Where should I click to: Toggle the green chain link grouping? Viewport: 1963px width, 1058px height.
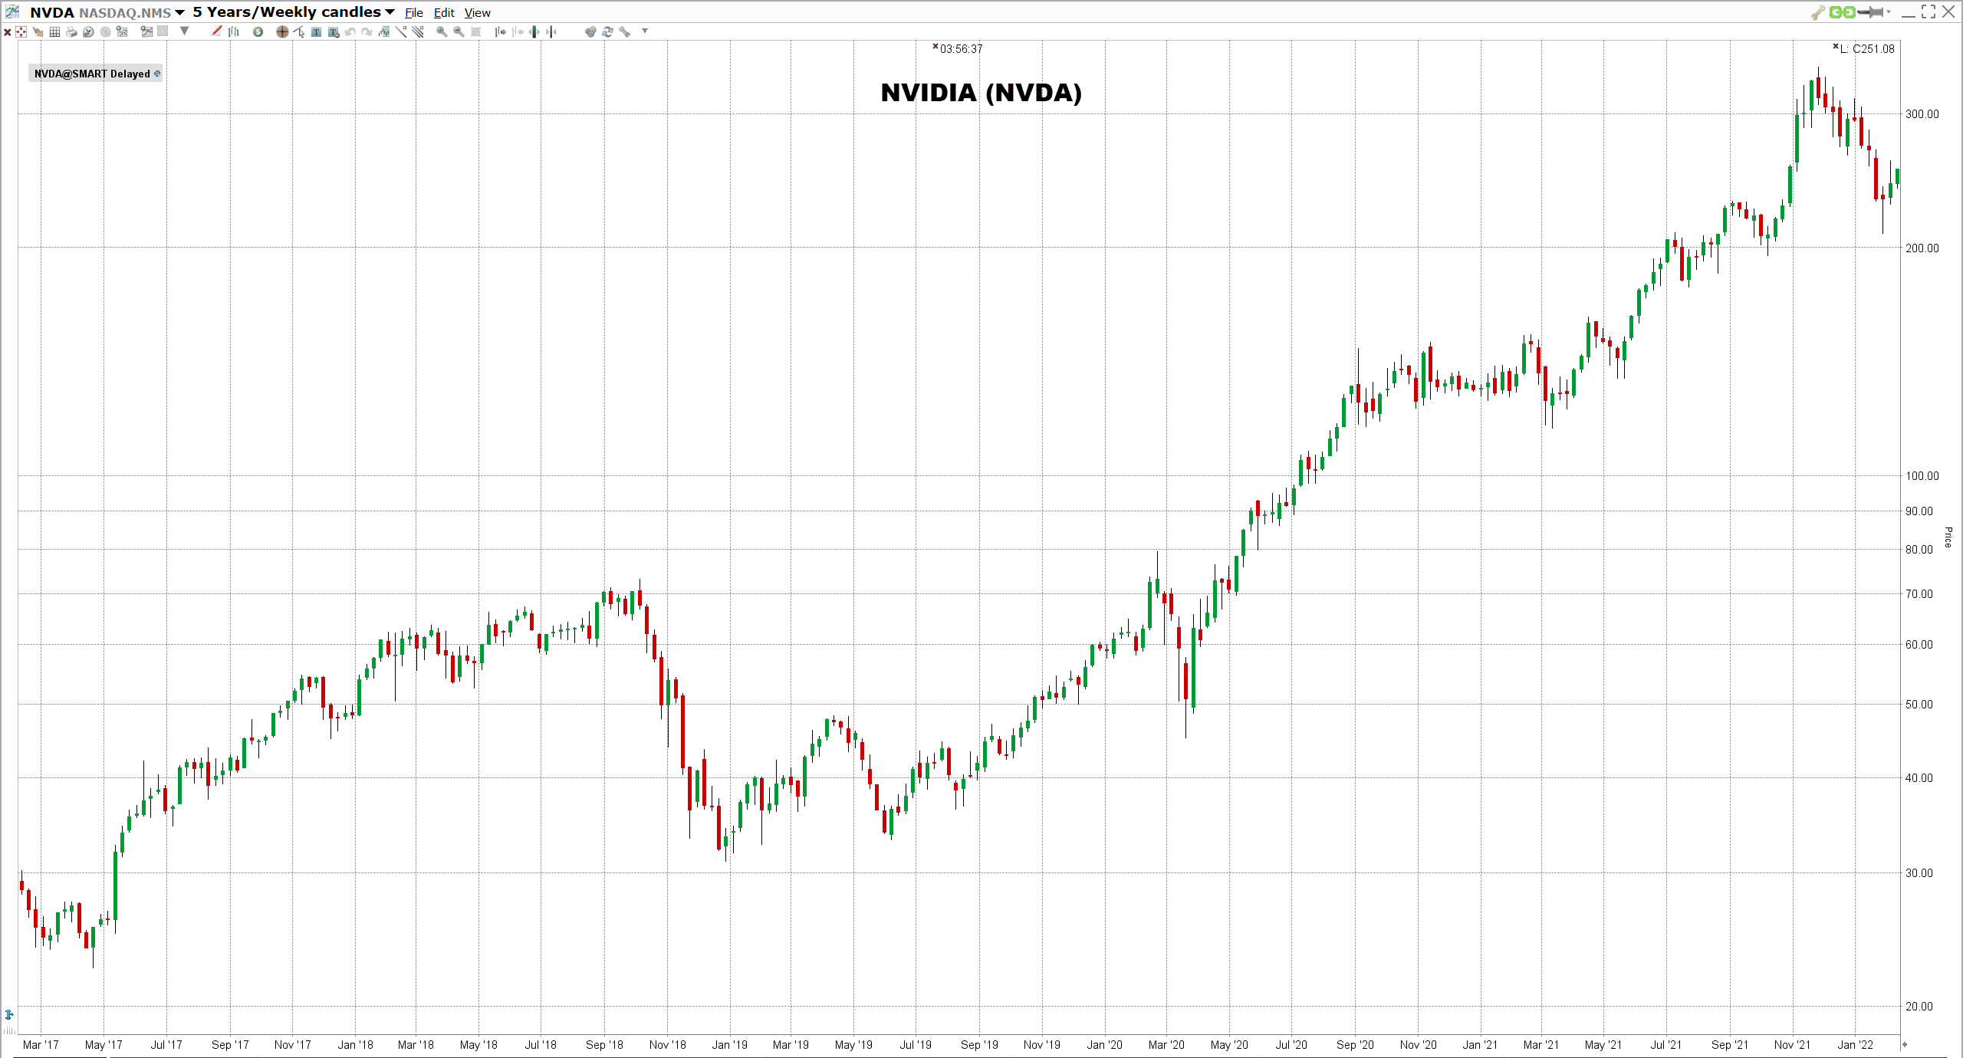point(1842,12)
